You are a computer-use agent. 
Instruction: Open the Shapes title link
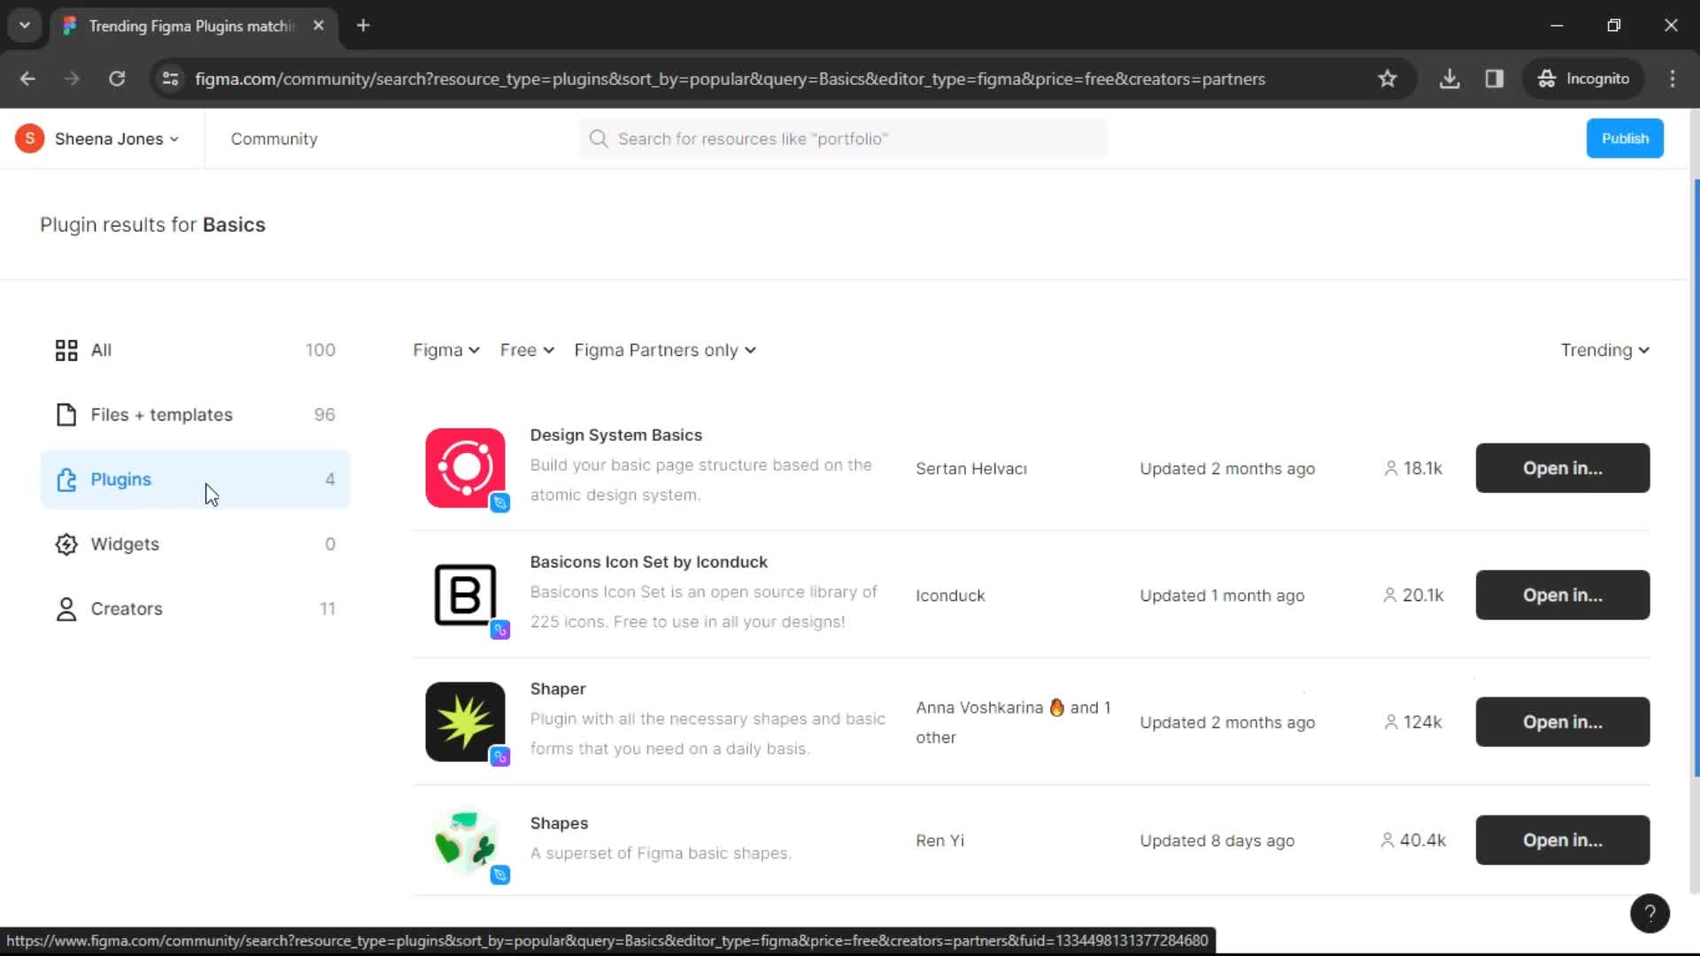coord(559,823)
